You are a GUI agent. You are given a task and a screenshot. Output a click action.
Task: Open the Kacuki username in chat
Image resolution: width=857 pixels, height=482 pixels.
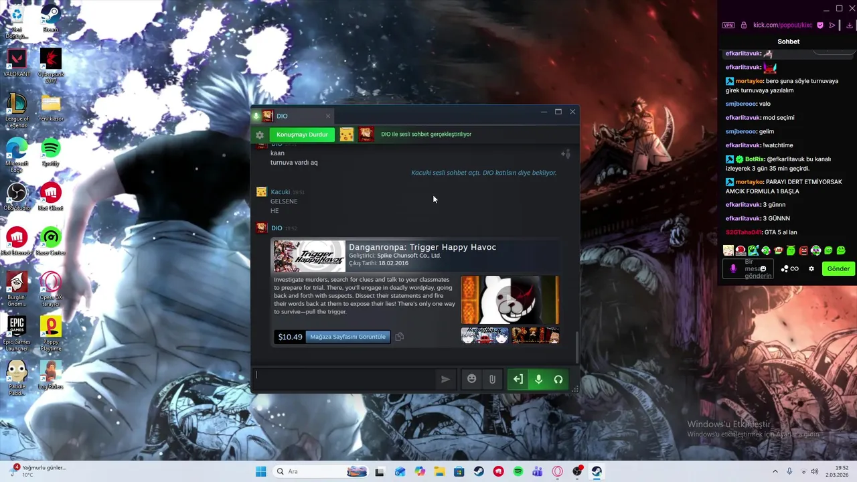pyautogui.click(x=280, y=192)
